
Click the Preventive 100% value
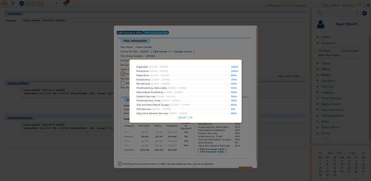[x=234, y=71]
